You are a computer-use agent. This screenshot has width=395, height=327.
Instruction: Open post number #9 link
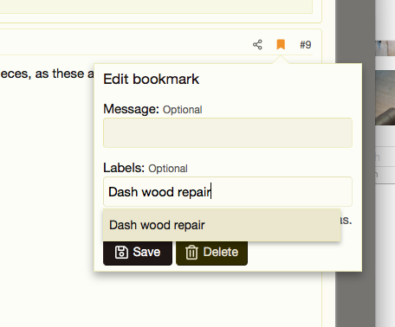306,45
